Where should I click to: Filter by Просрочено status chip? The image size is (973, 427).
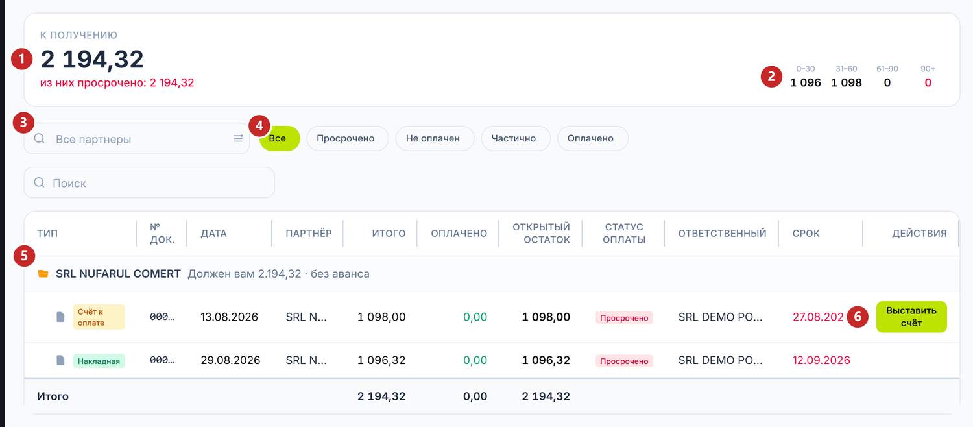(x=347, y=138)
